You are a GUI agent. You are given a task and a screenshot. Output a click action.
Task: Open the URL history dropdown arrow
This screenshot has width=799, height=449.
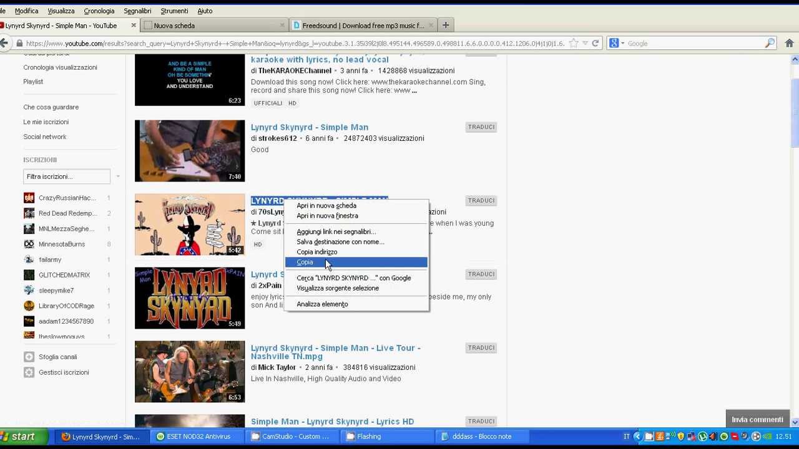click(585, 44)
